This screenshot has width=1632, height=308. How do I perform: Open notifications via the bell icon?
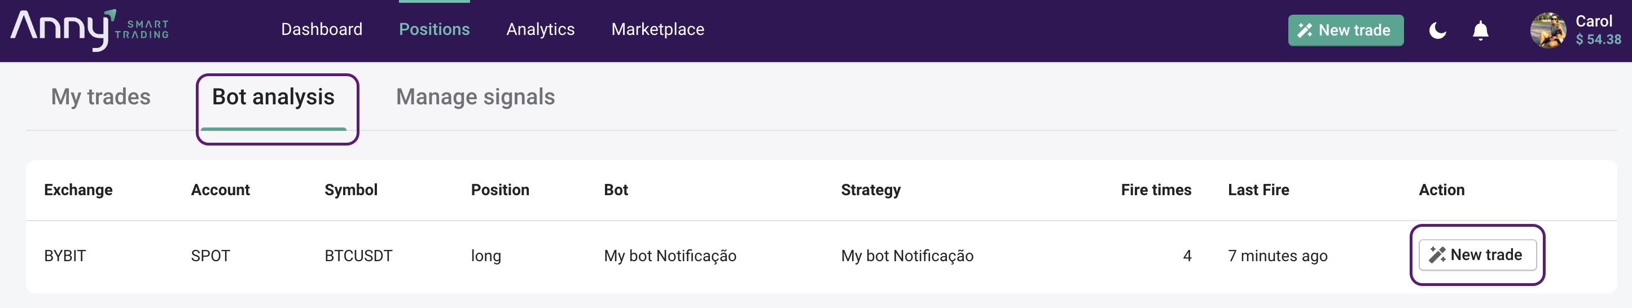pyautogui.click(x=1480, y=30)
